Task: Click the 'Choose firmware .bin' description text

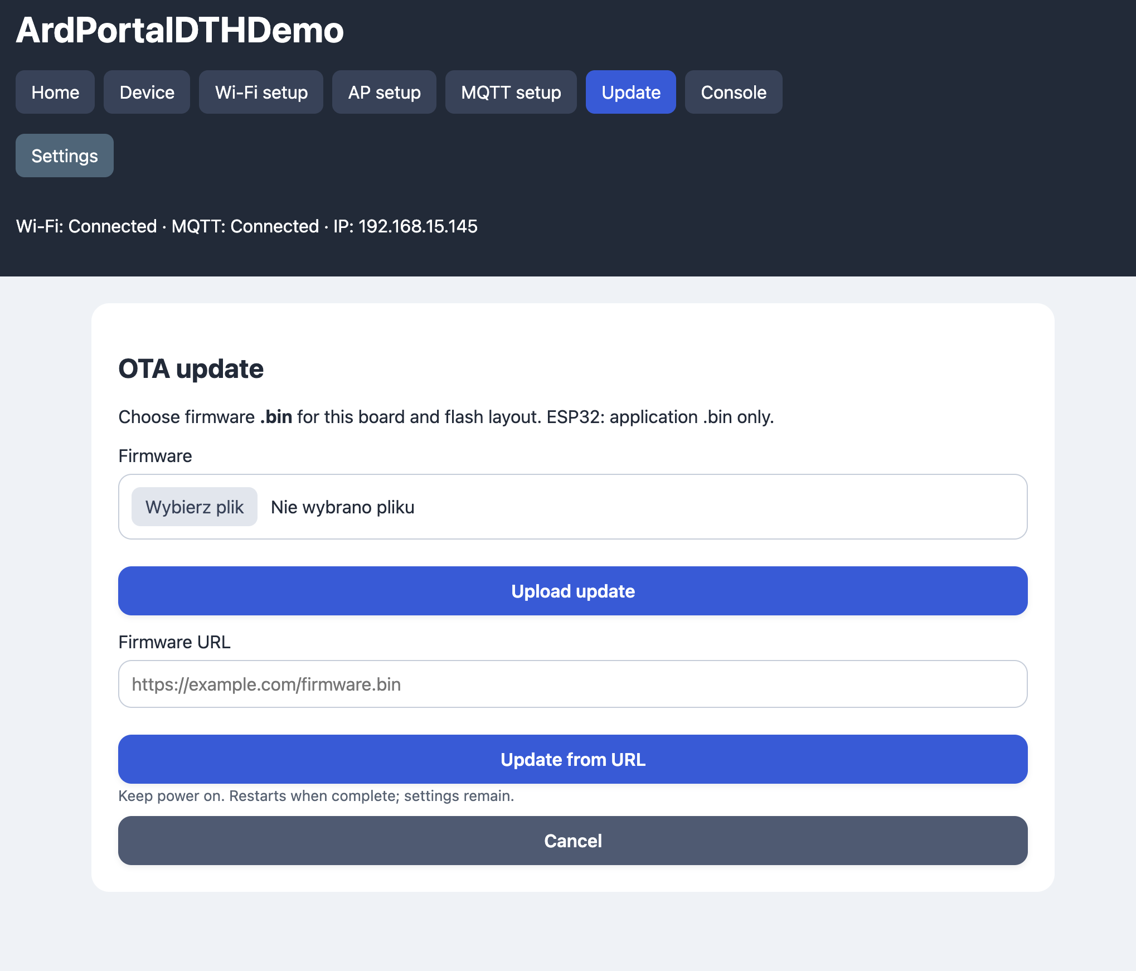Action: coord(446,417)
